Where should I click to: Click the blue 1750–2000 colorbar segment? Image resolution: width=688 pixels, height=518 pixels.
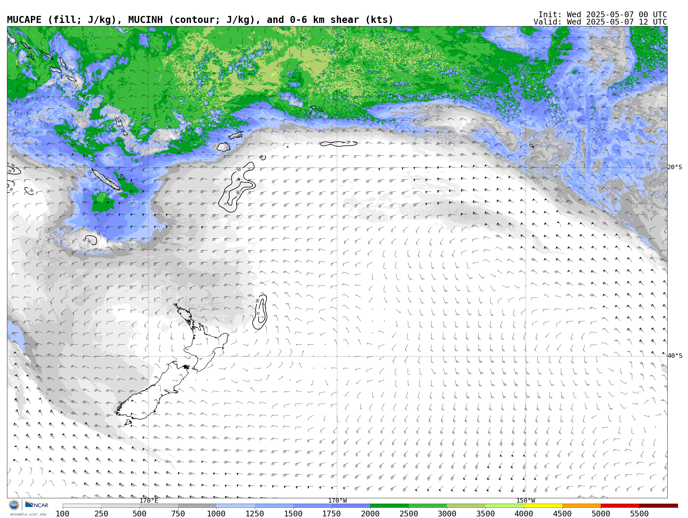pyautogui.click(x=351, y=506)
